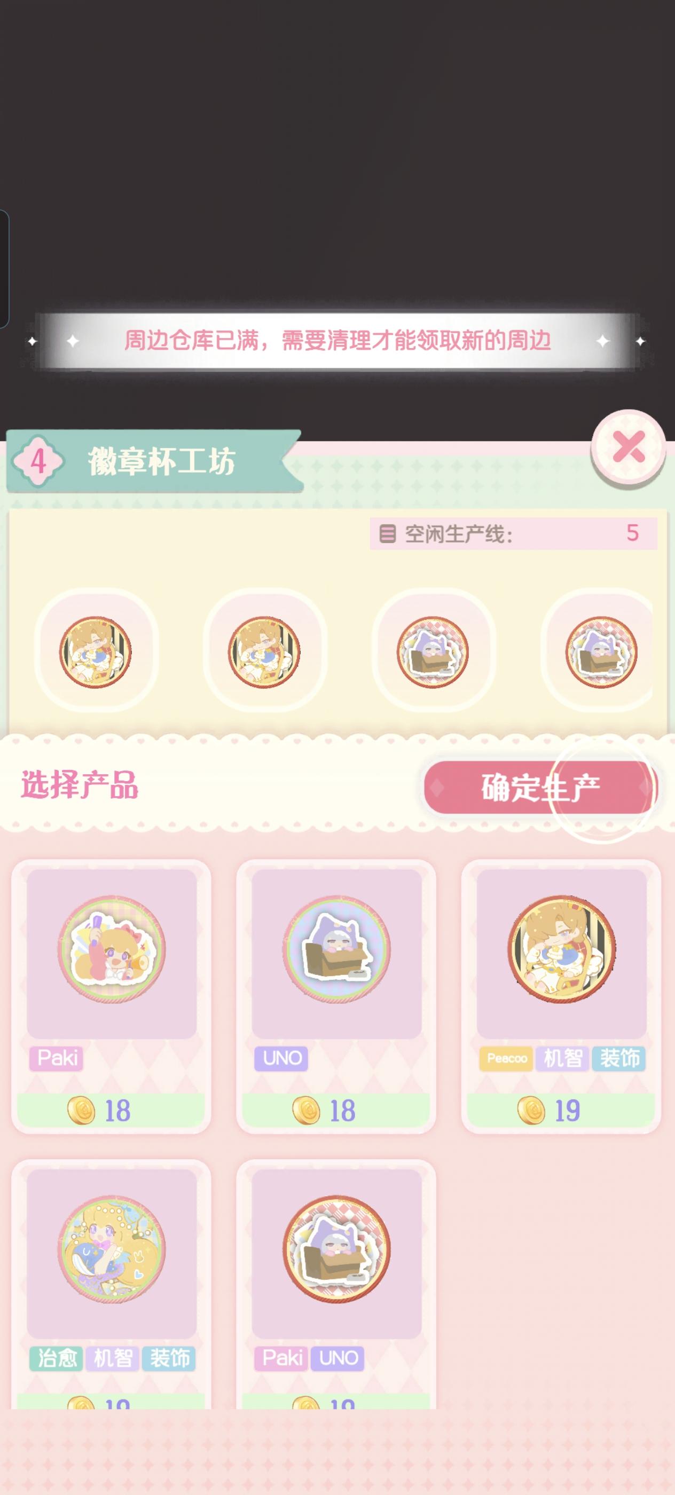Click the 空闲生产线 idle lines counter
Image resolution: width=675 pixels, height=1495 pixels.
[513, 533]
